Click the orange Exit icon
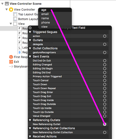The width and height of the screenshot is (116, 139). (x=11, y=62)
